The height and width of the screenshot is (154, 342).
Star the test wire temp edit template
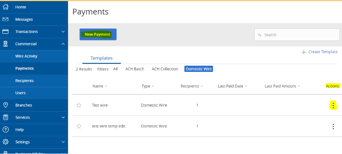[79, 126]
